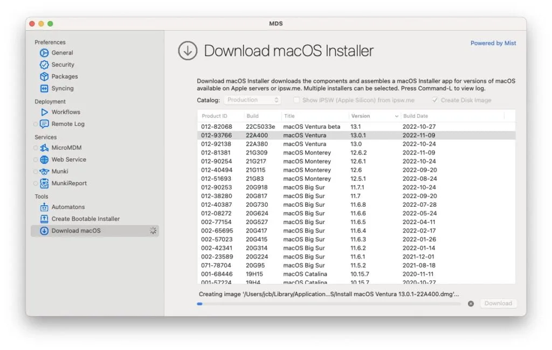The image size is (552, 350).
Task: Cancel the image creation with the X icon
Action: [471, 304]
